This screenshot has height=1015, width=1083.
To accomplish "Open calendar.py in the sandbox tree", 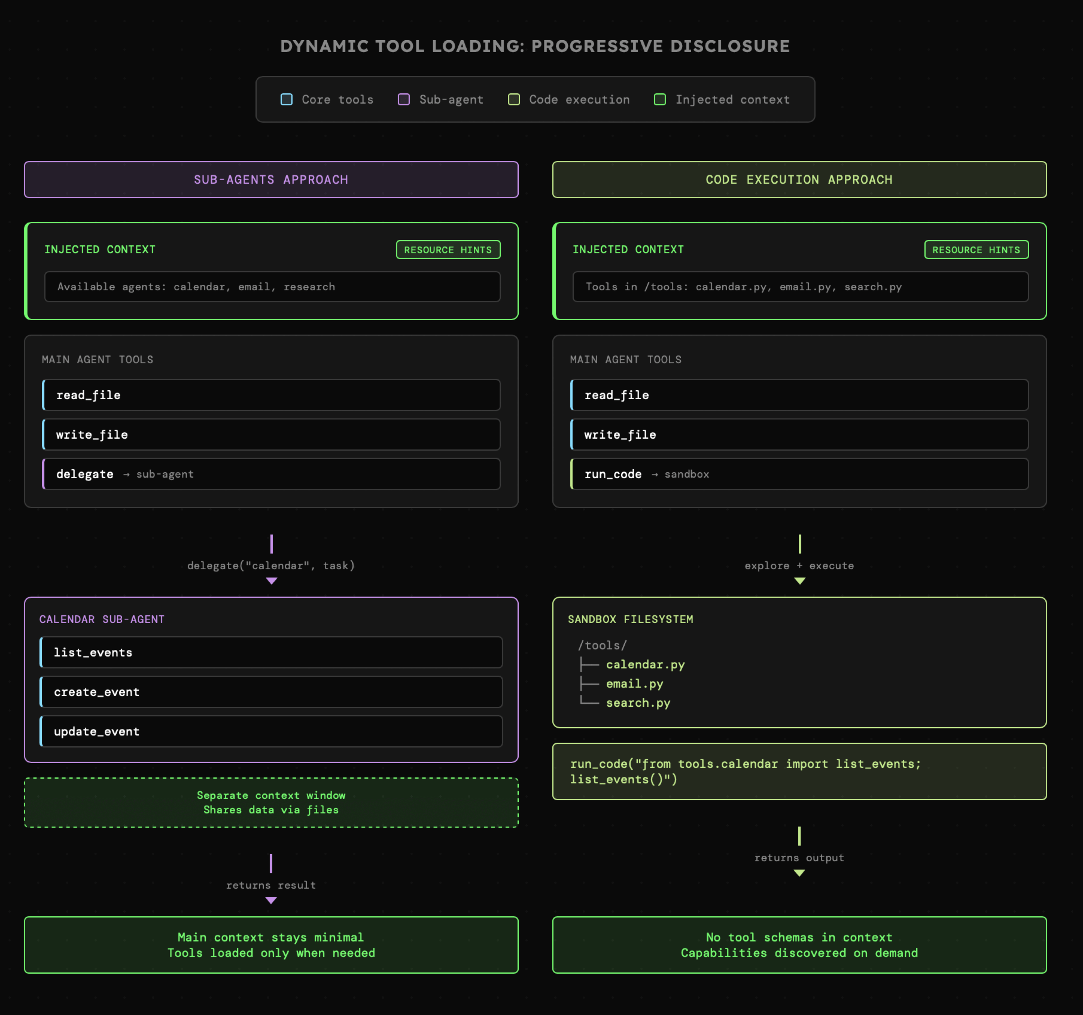I will click(x=645, y=665).
